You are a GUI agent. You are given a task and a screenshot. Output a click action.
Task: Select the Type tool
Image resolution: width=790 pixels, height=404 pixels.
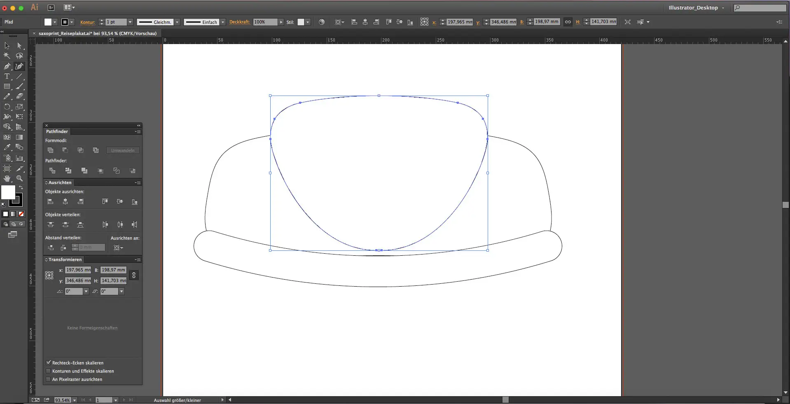[7, 76]
